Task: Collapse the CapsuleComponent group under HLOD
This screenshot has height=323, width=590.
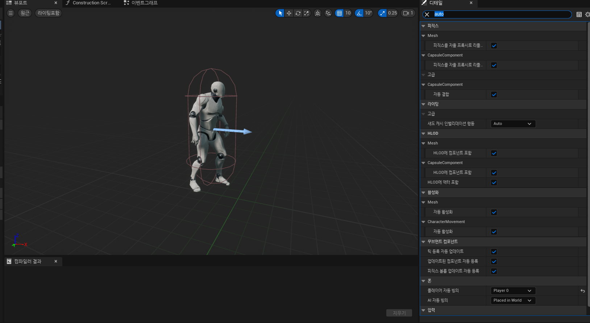Action: pos(423,163)
